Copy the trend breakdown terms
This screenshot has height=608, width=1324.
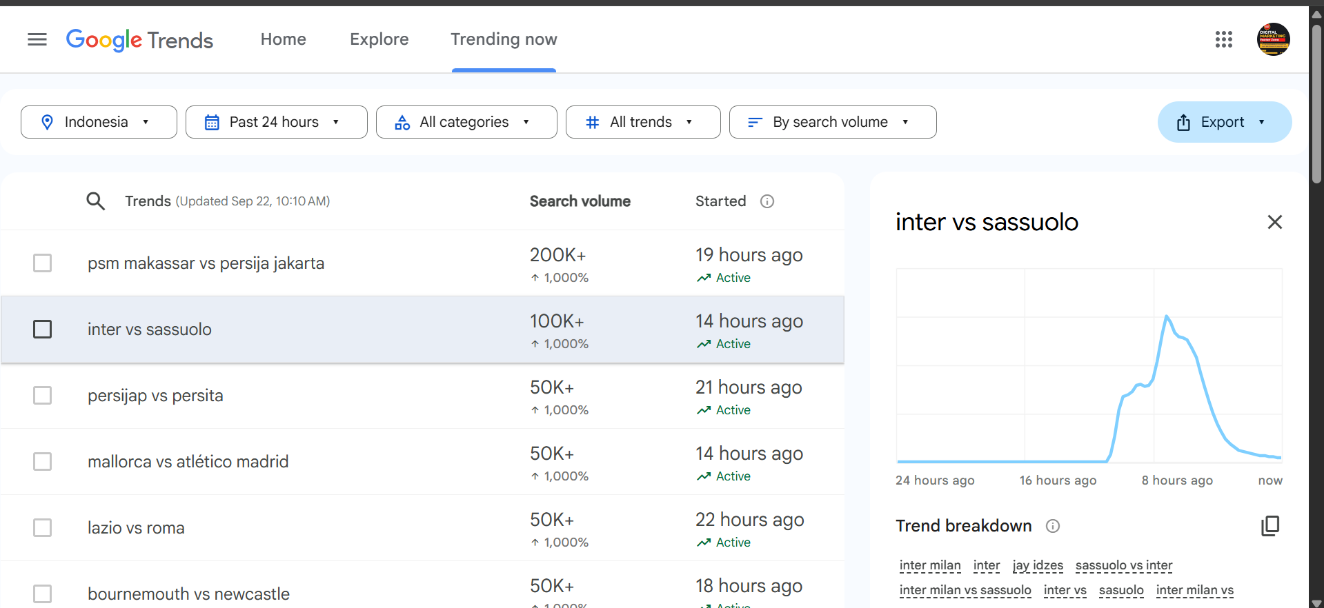1269,526
